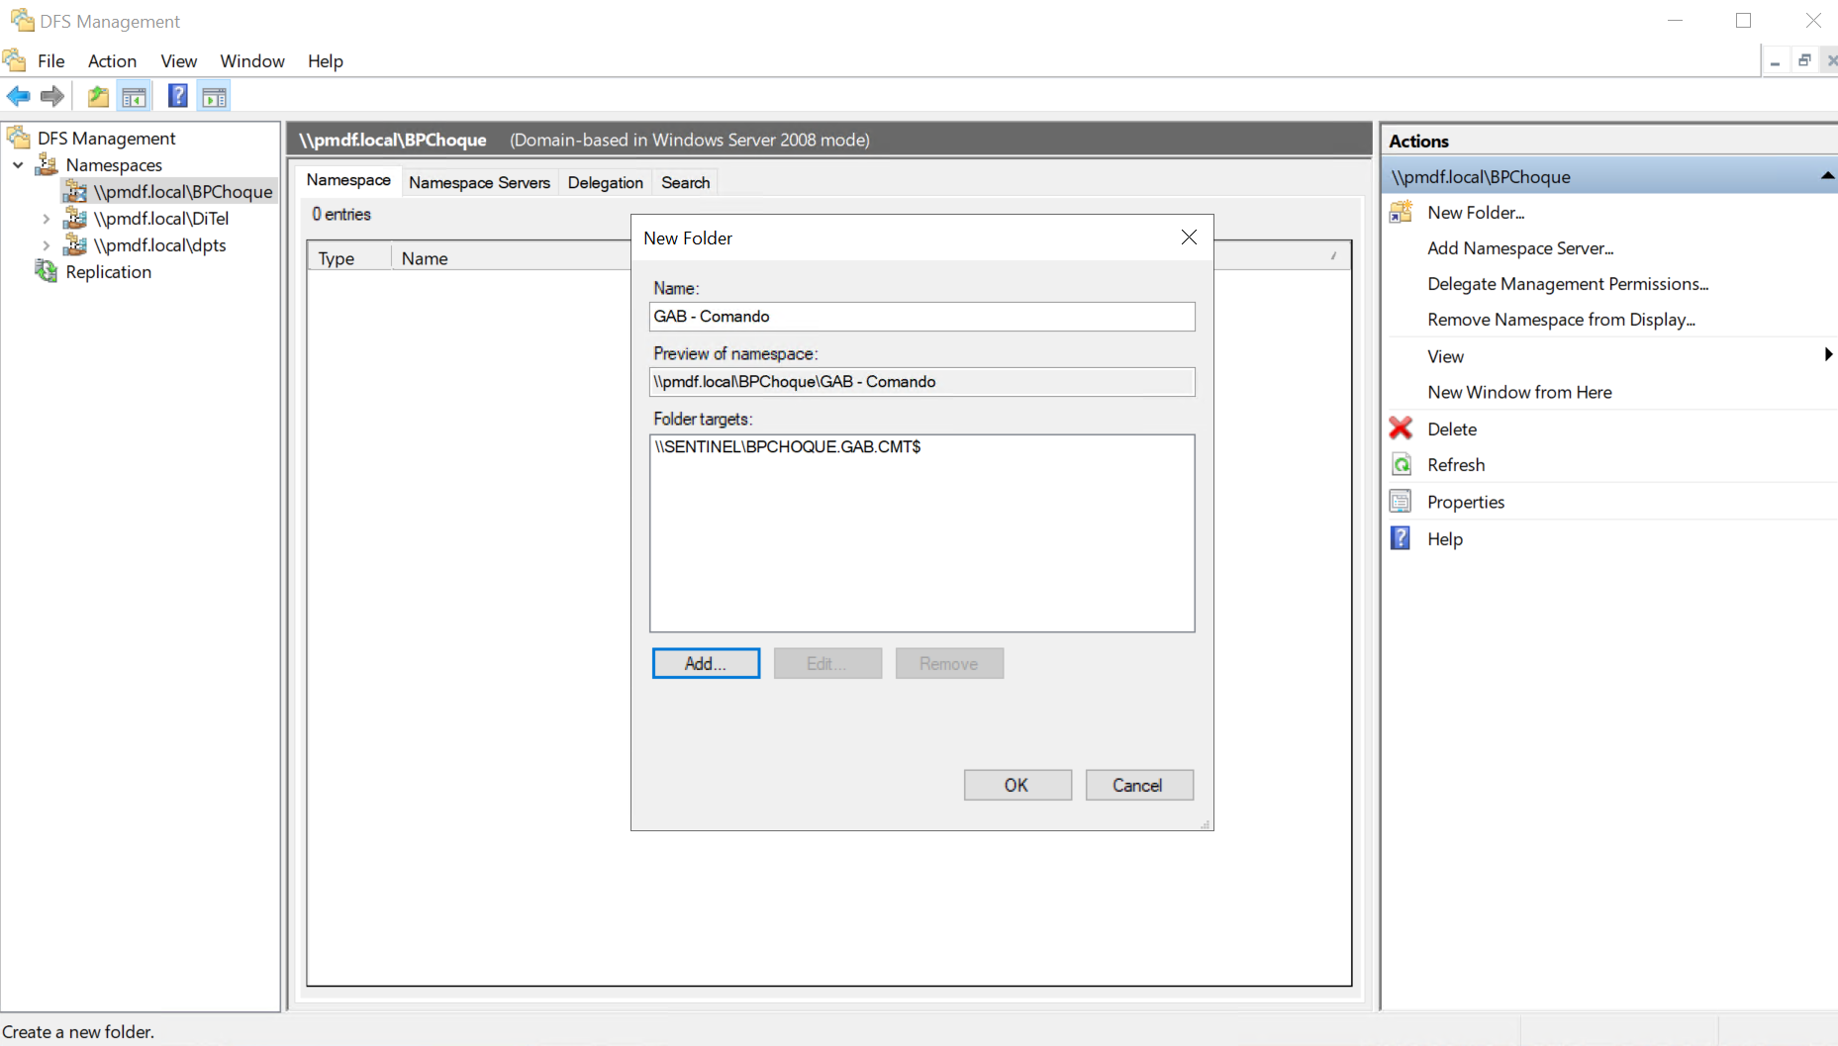Open the View submenu in Actions

point(1445,356)
